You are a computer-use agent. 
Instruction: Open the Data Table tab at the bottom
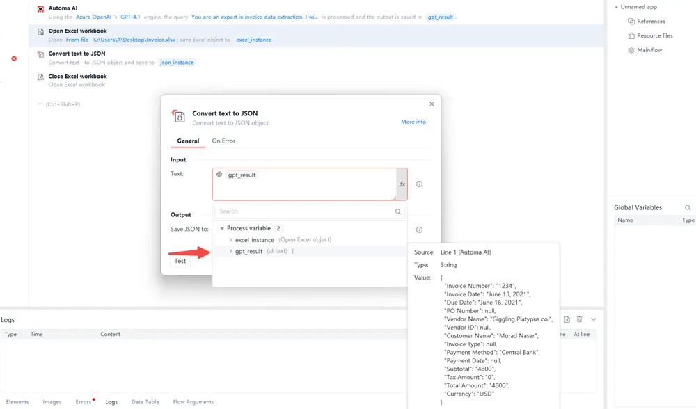point(145,401)
